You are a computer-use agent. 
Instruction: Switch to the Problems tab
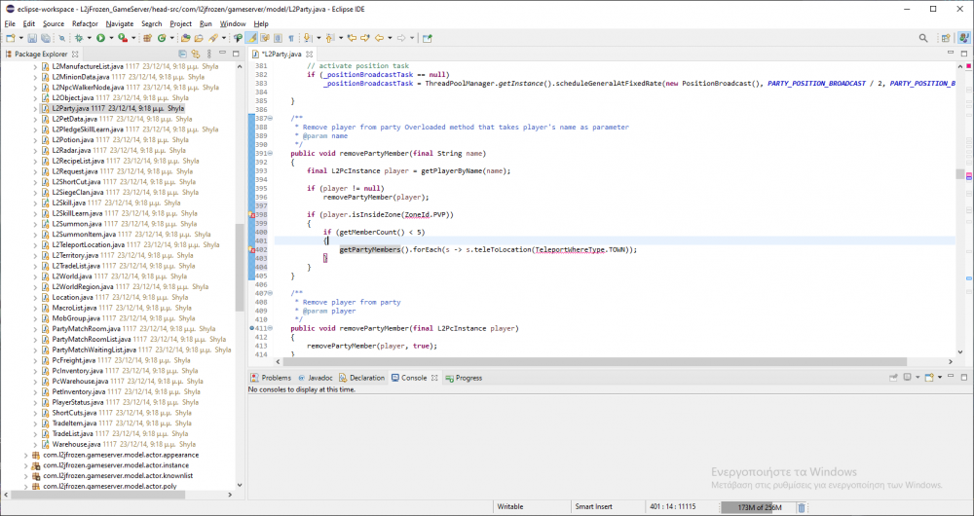(271, 378)
